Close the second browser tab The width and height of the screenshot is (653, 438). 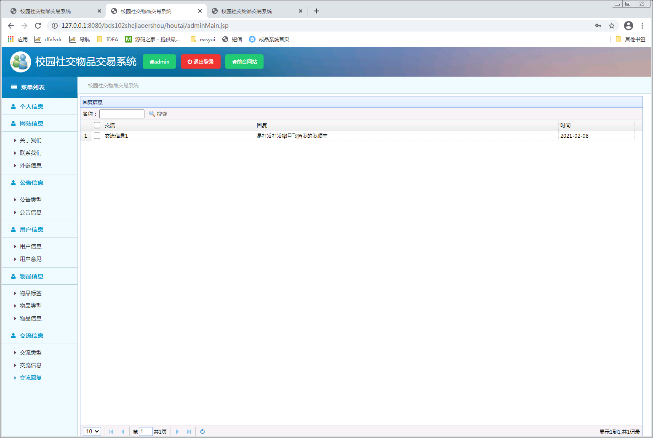pos(200,11)
